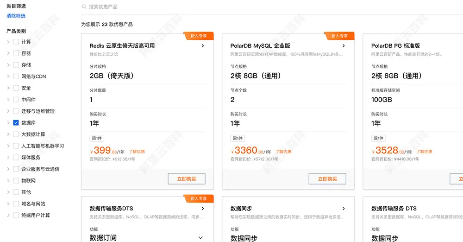Expand the 网络与CDN category arrow
This screenshot has width=463, height=242.
(x=8, y=76)
